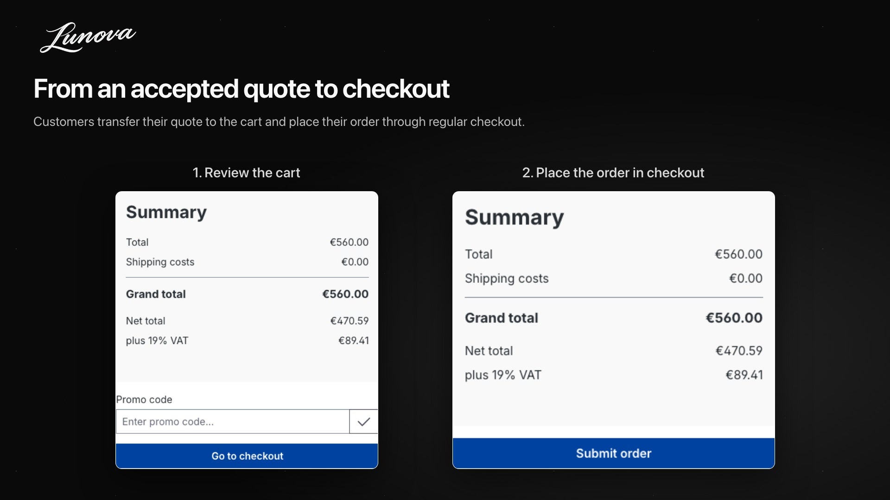Image resolution: width=890 pixels, height=500 pixels.
Task: Click the checkout Grand total €560.00 amount
Action: pos(734,318)
